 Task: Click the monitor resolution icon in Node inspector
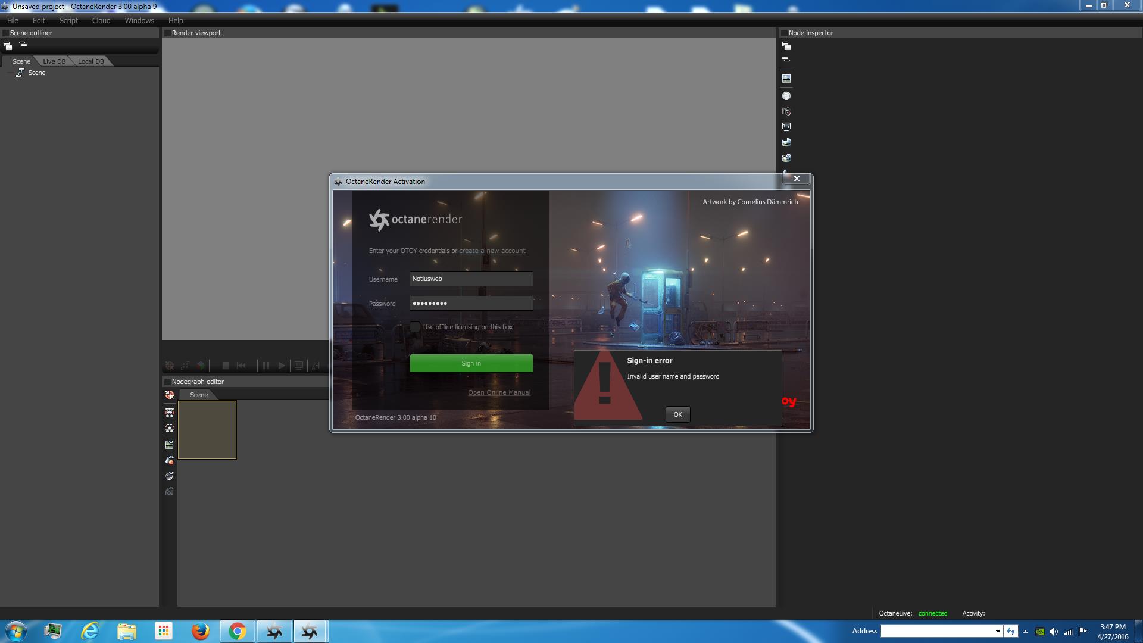(786, 127)
